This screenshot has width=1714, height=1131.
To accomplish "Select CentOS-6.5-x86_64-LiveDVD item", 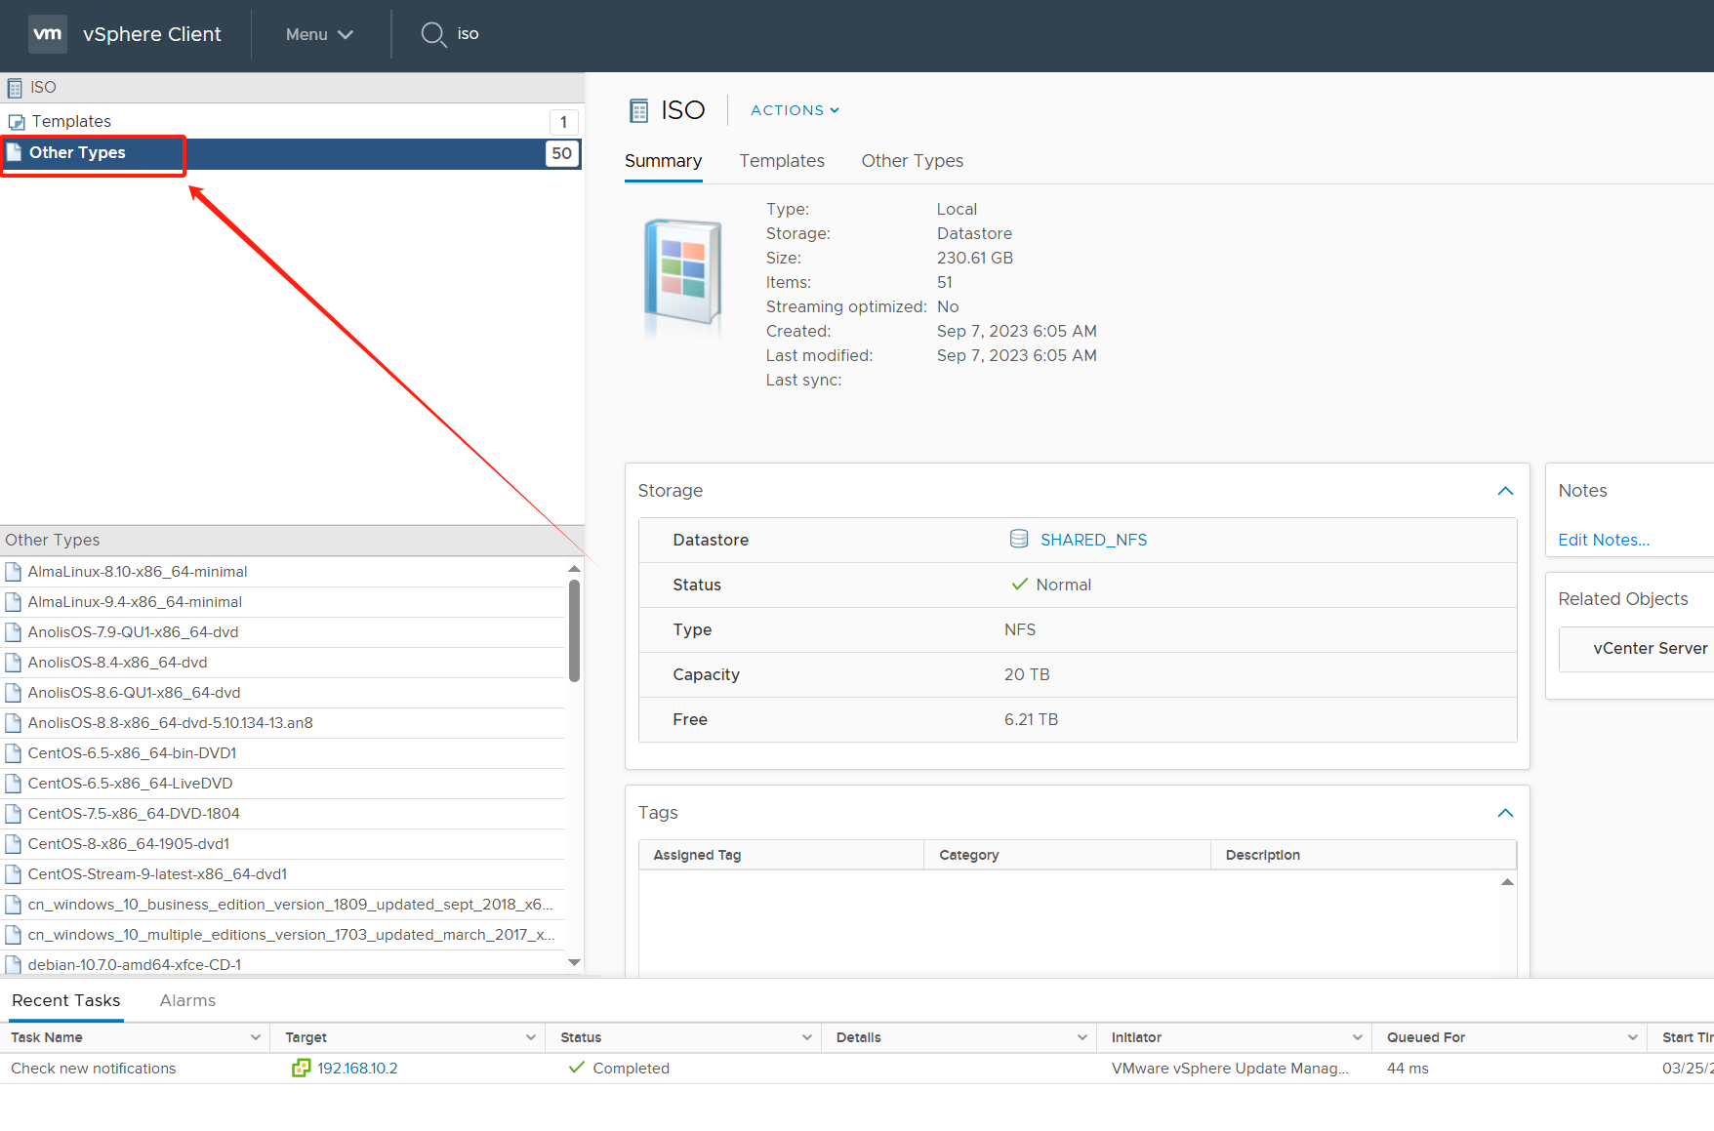I will pos(130,784).
